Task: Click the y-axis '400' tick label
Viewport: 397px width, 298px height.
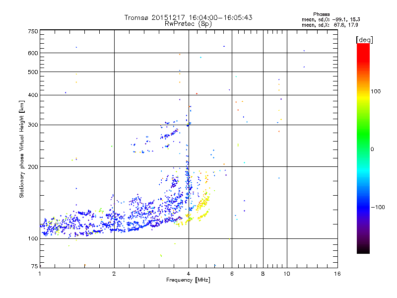Action: point(33,95)
